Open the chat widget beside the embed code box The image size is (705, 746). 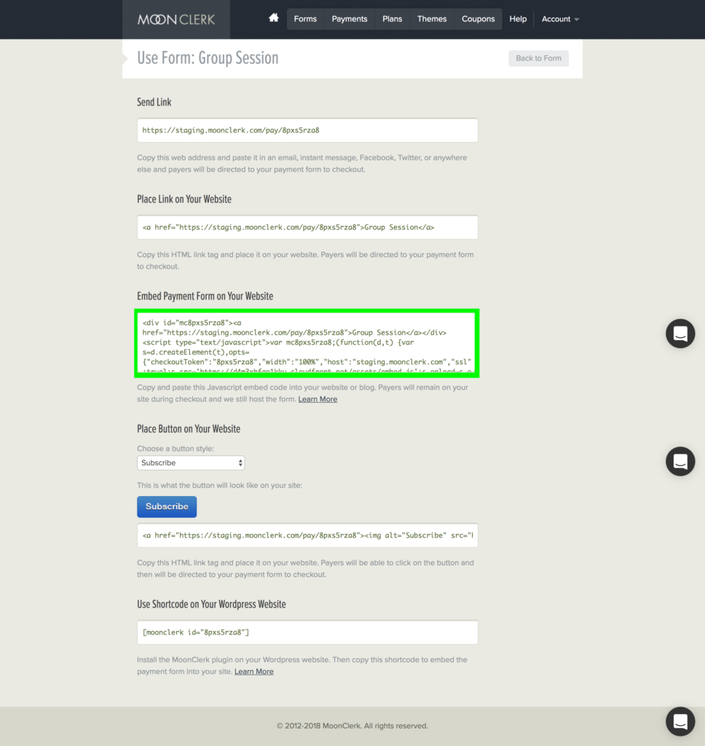tap(680, 334)
